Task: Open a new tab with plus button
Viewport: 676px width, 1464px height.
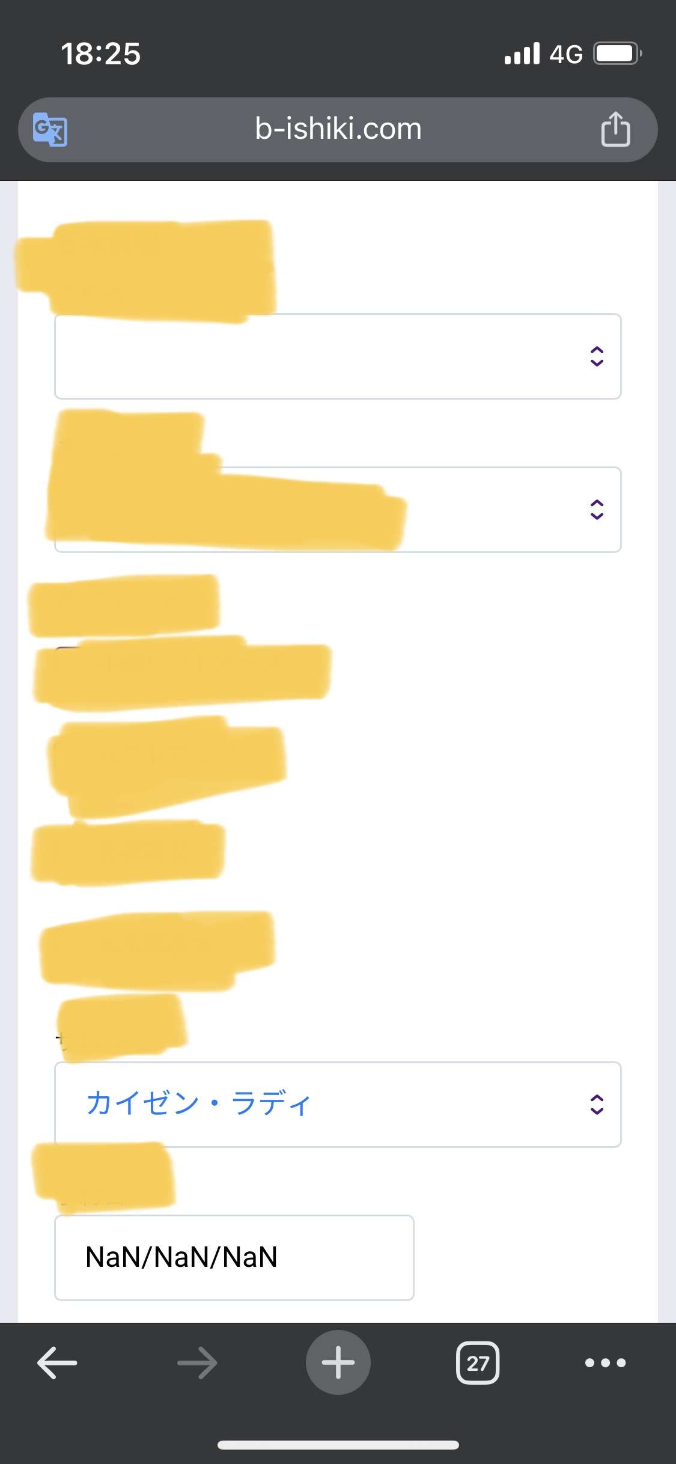Action: [x=338, y=1362]
